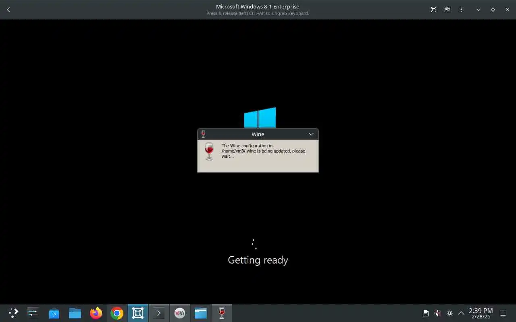This screenshot has width=516, height=322.
Task: Click the large wine glass image in dialog
Action: pos(209,151)
